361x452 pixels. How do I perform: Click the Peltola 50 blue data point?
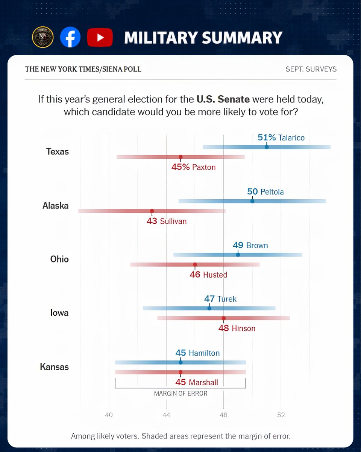(252, 201)
